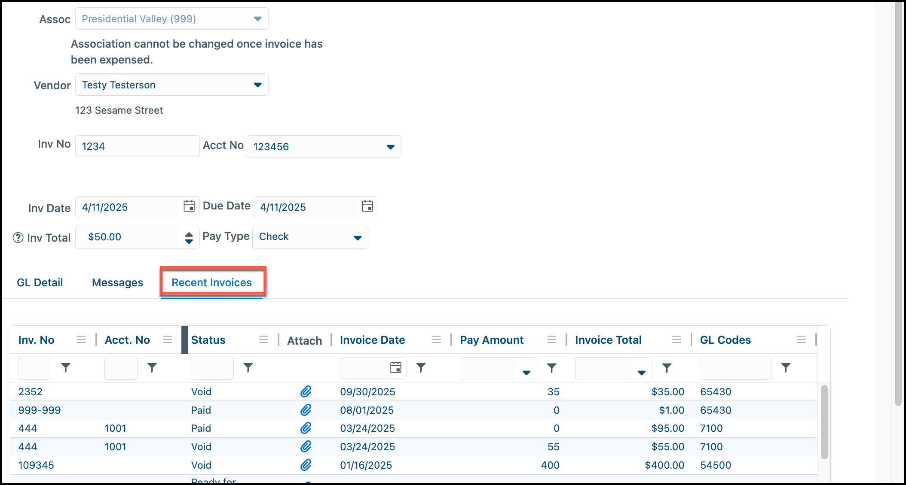Switch to the GL Detail tab

click(40, 282)
